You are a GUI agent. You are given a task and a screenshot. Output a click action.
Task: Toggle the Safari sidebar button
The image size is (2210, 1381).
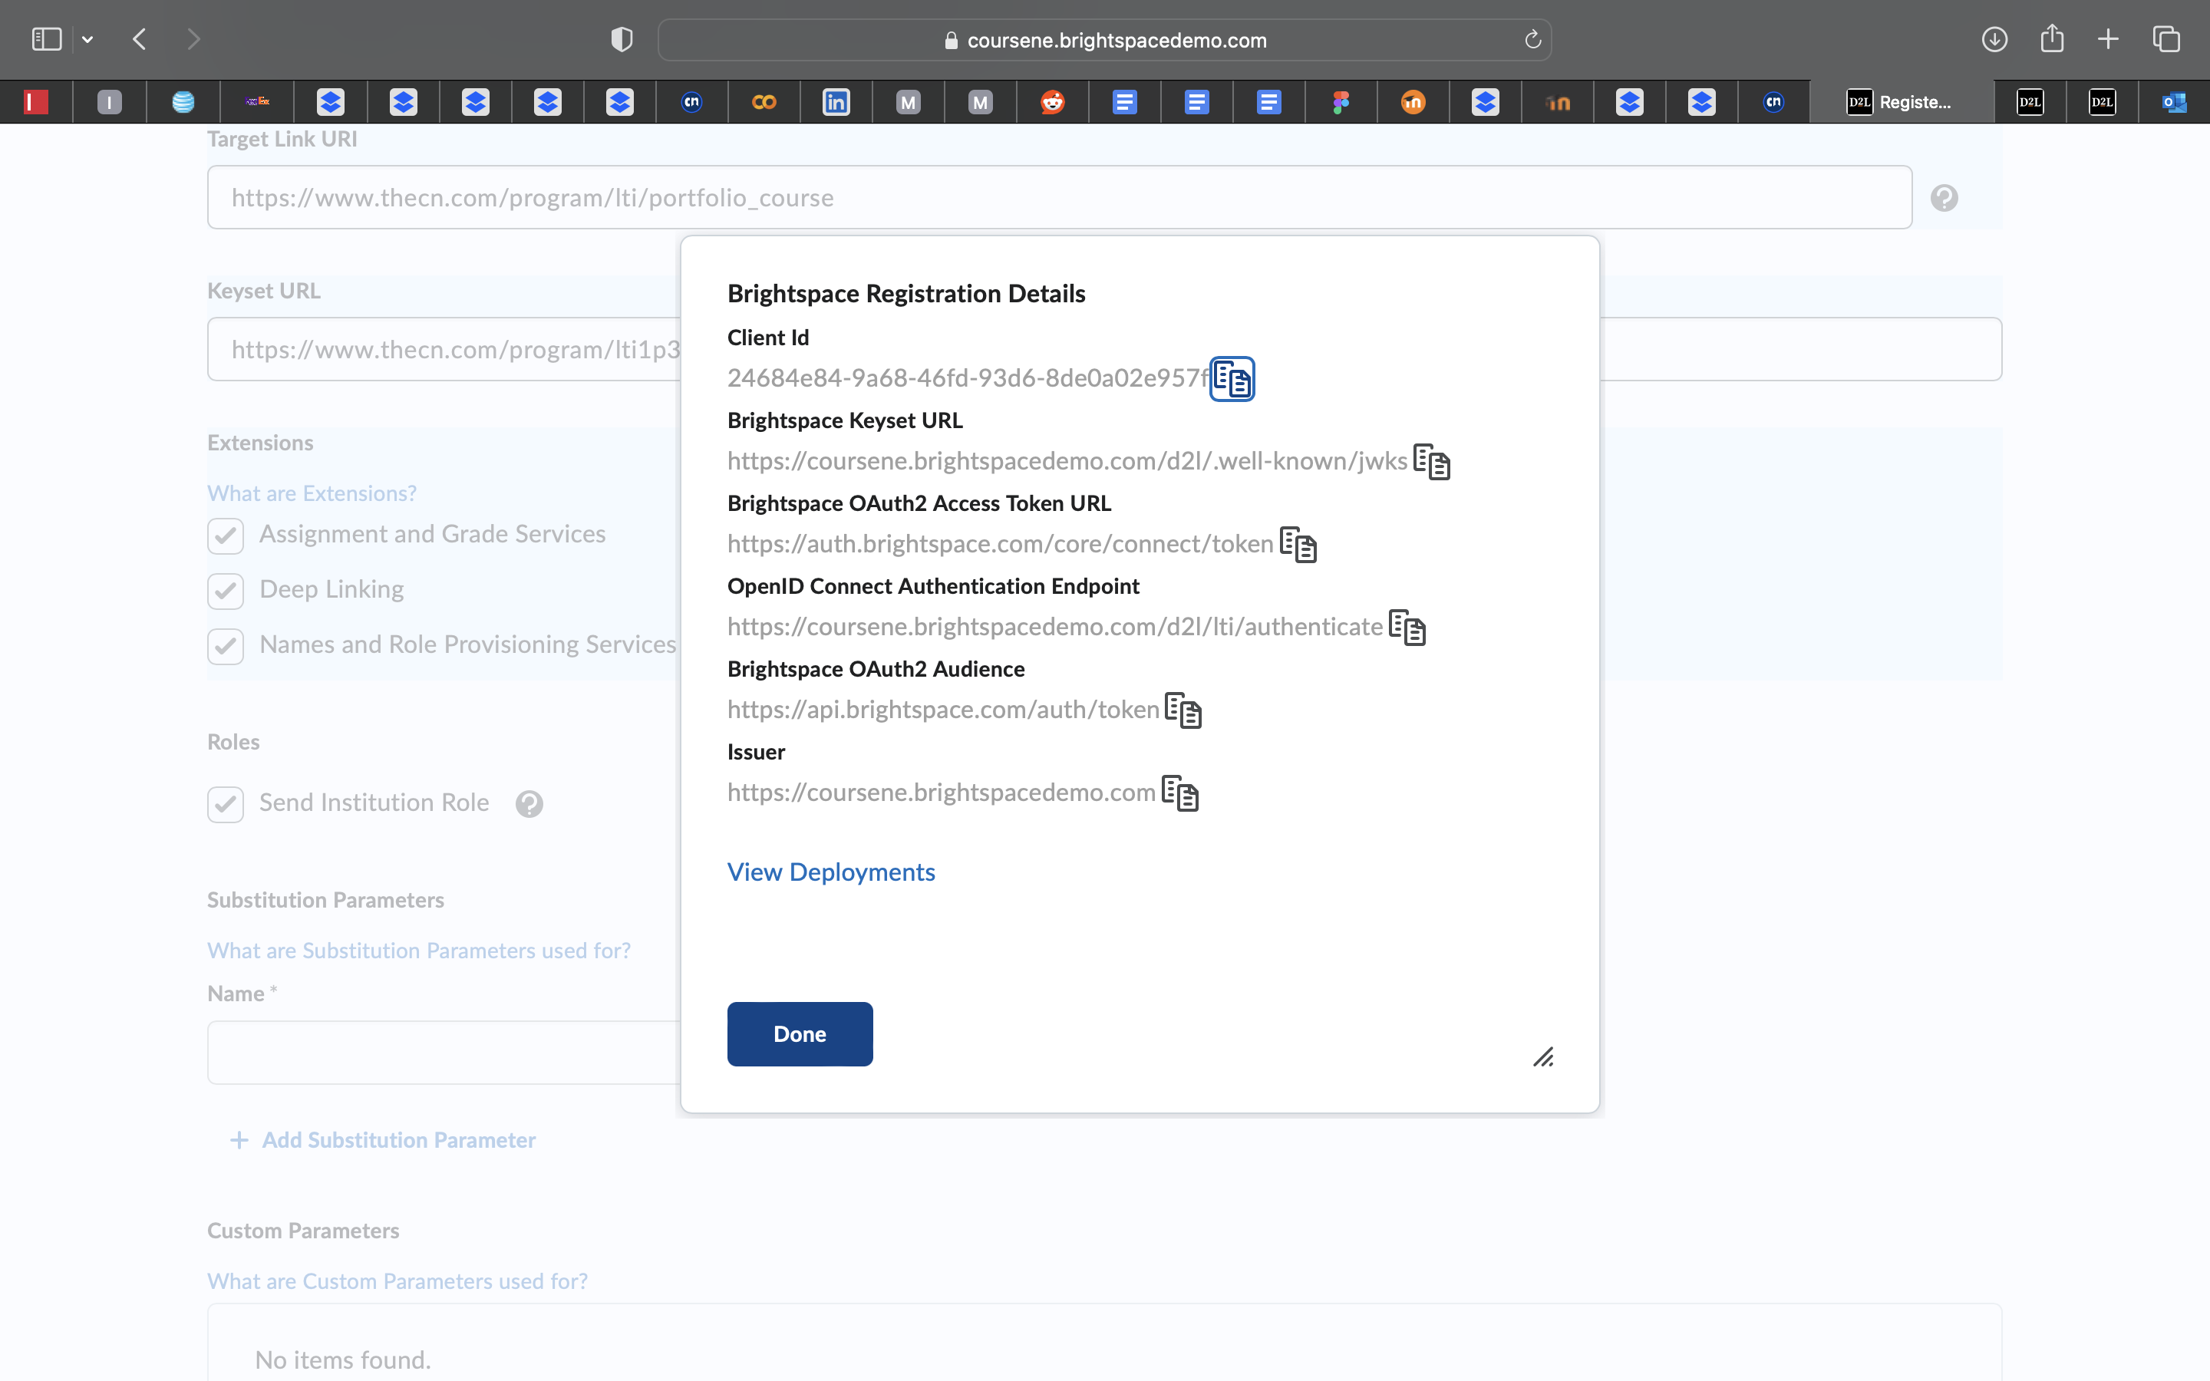(47, 39)
